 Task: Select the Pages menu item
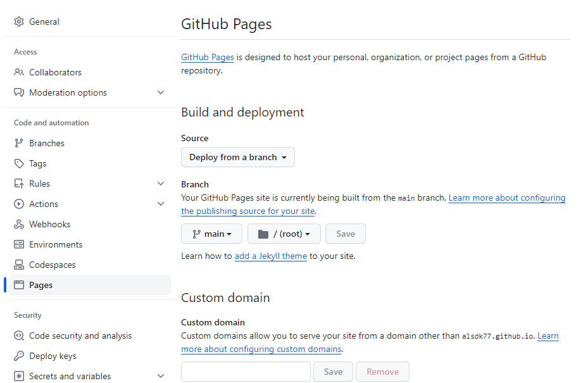pyautogui.click(x=90, y=285)
